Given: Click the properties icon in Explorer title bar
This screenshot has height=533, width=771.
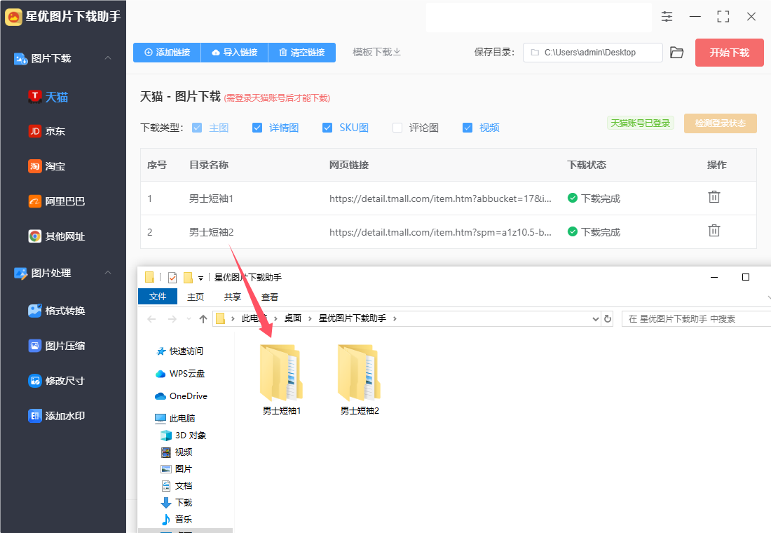Looking at the screenshot, I should click(x=172, y=278).
